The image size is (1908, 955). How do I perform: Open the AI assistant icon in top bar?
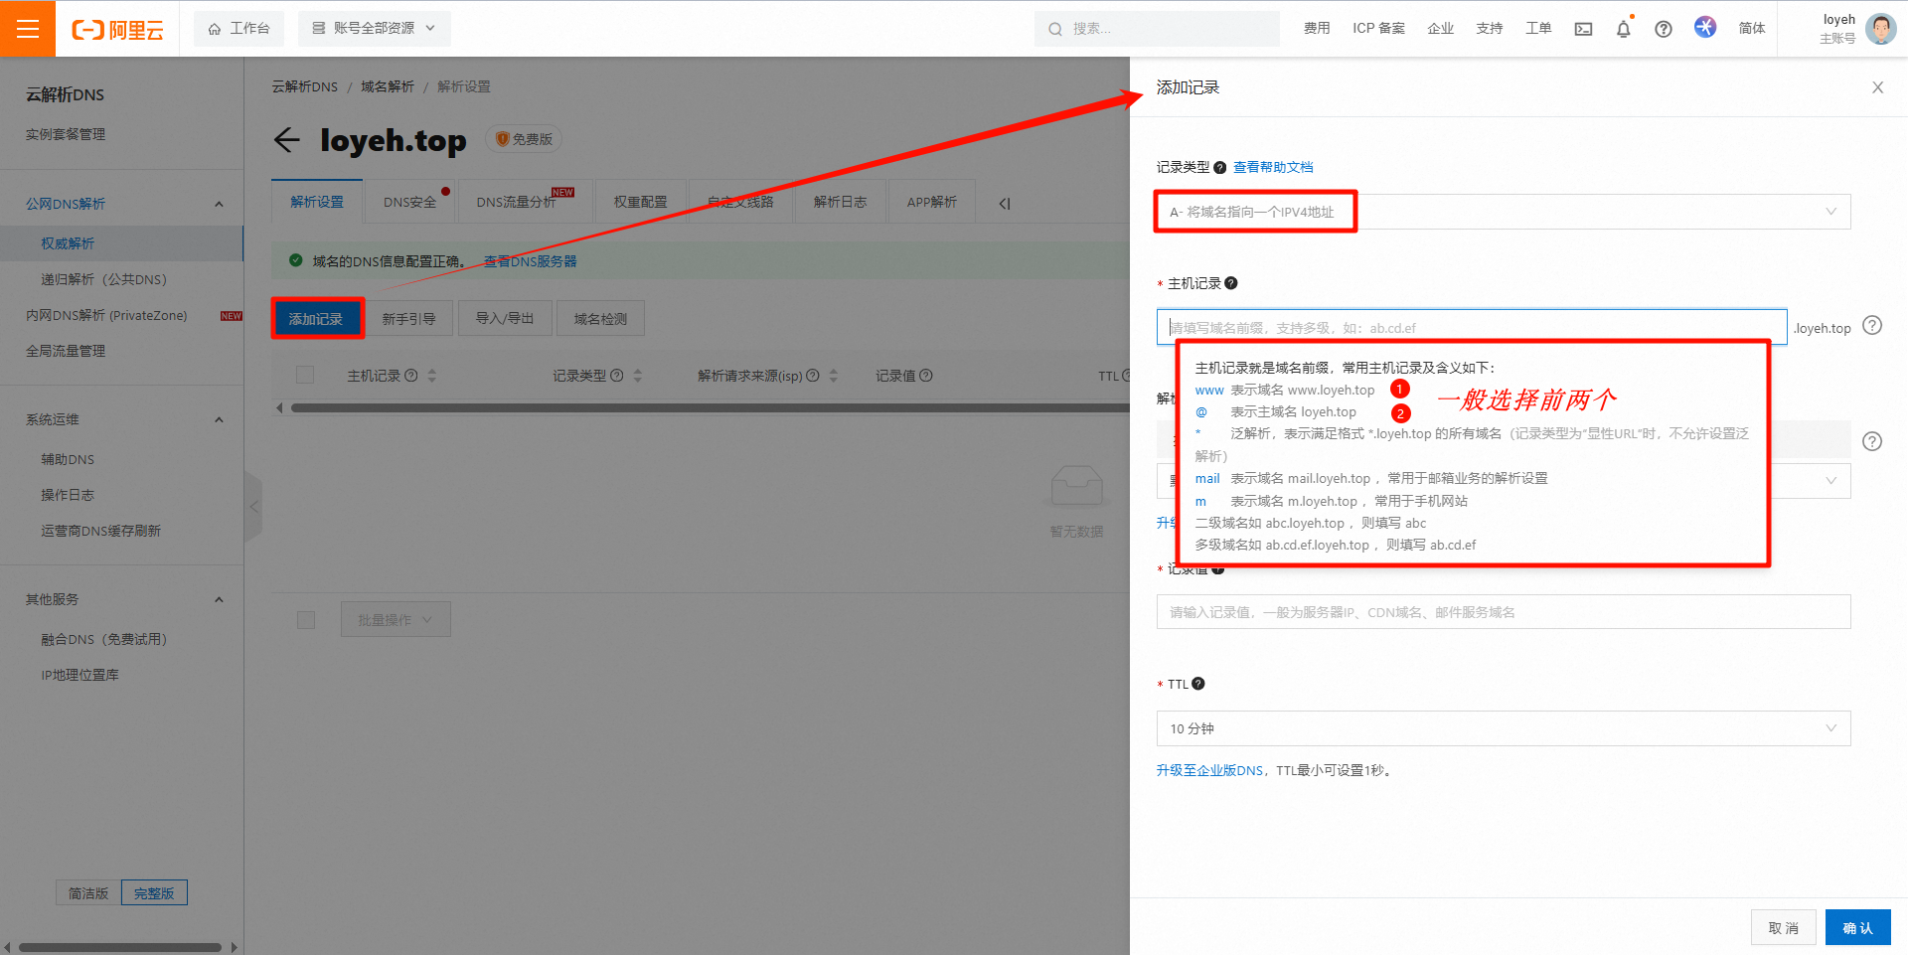(1705, 27)
